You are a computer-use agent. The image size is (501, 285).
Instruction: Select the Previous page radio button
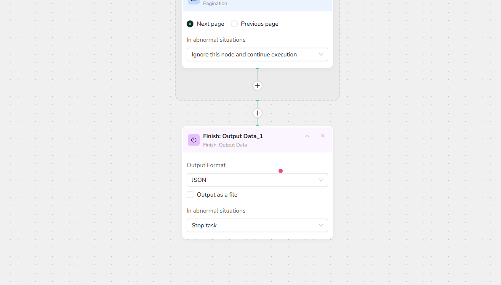(x=234, y=24)
